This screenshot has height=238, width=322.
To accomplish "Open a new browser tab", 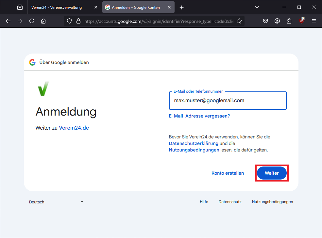I will pos(181,8).
